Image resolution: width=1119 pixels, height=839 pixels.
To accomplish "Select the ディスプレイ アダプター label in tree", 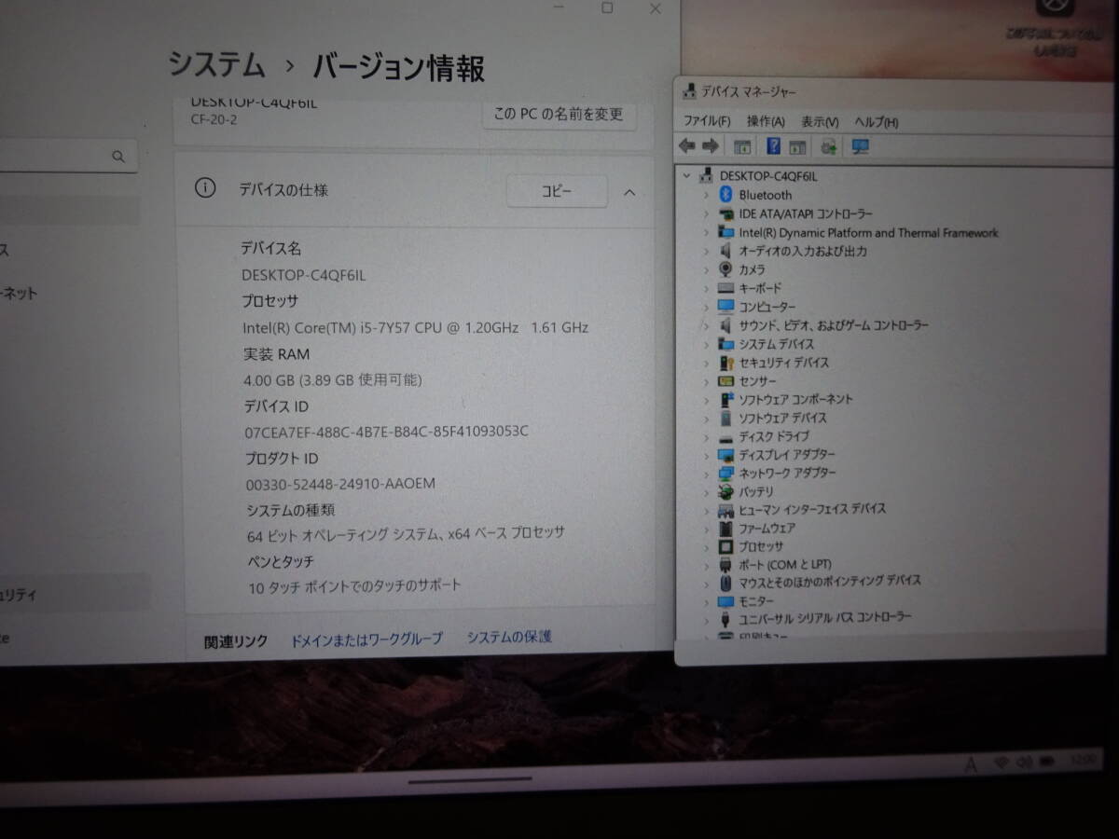I will click(x=787, y=455).
